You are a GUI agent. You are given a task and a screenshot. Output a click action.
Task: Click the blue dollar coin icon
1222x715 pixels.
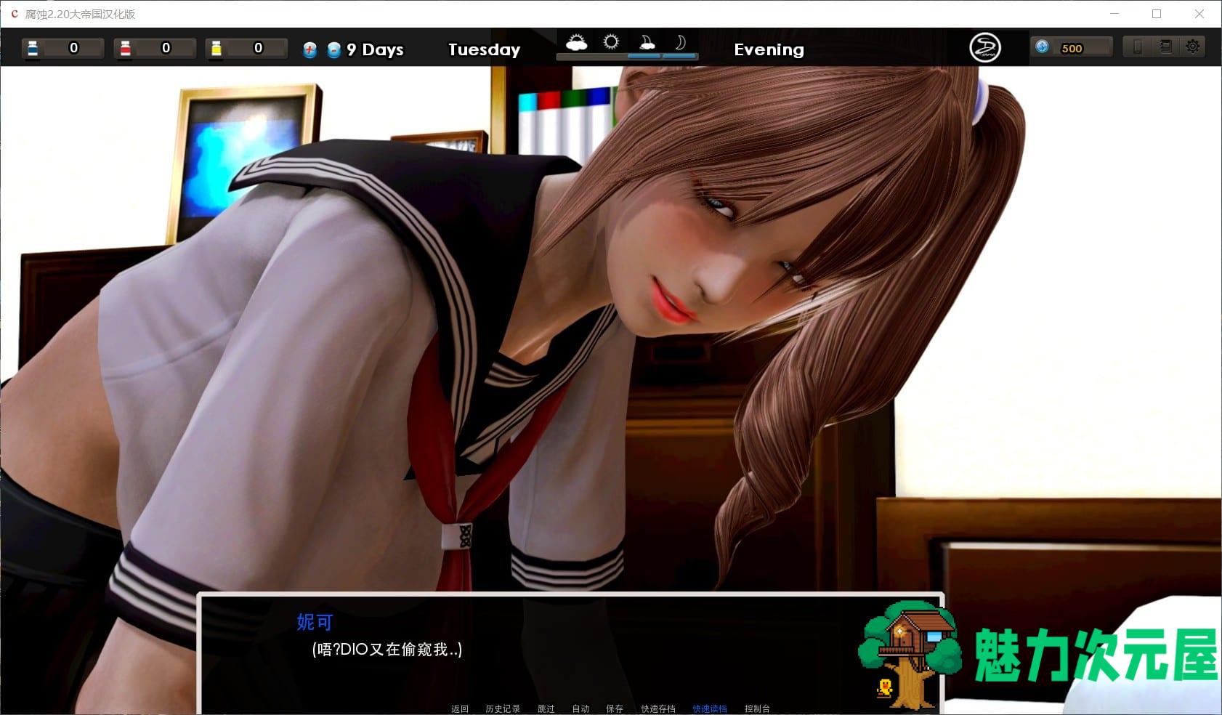coord(1042,47)
